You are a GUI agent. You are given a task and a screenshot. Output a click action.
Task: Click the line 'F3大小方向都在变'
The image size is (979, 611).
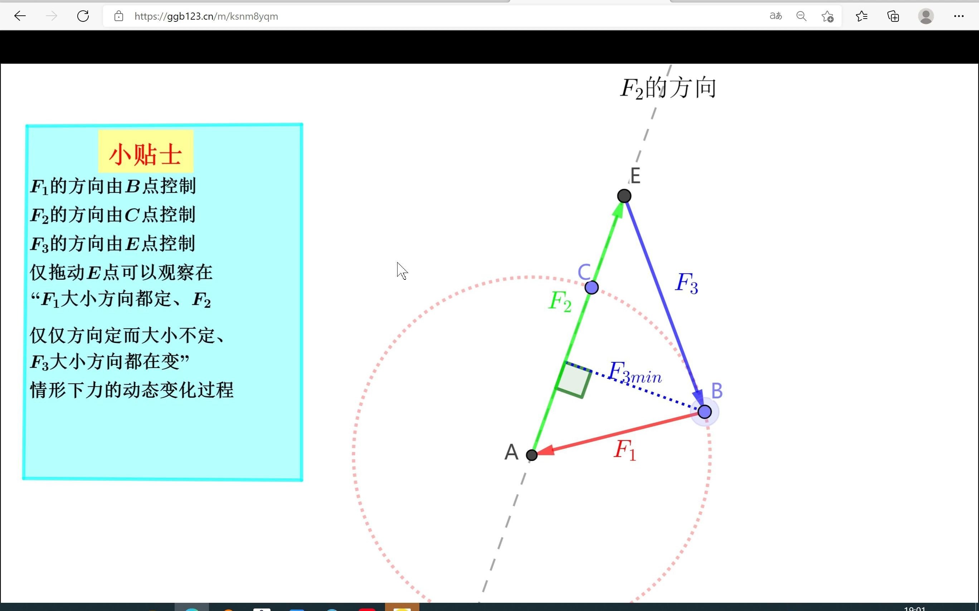[x=109, y=362]
